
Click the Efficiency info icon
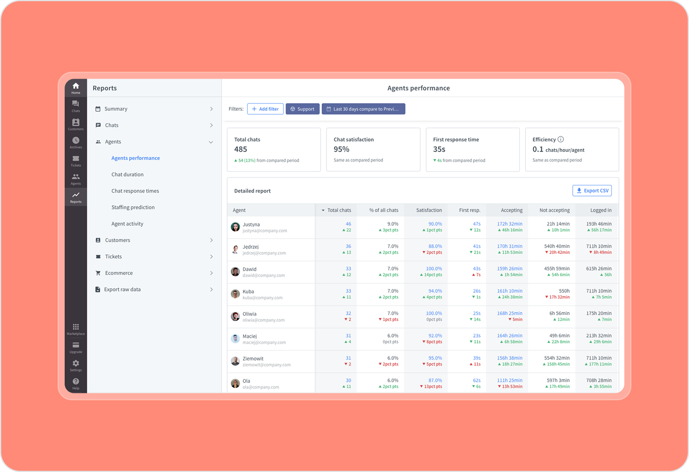tap(560, 139)
